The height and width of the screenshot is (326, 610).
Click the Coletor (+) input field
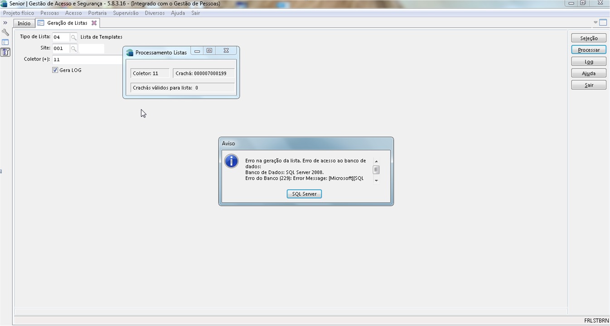tap(87, 59)
